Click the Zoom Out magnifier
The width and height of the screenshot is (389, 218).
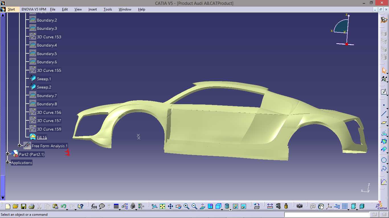195,206
